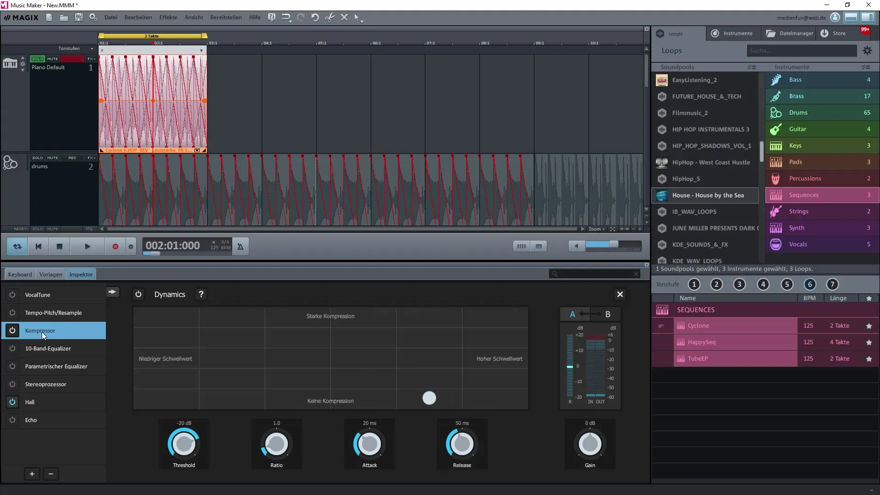
Task: Open program settings gear in top toolbar
Action: [93, 17]
